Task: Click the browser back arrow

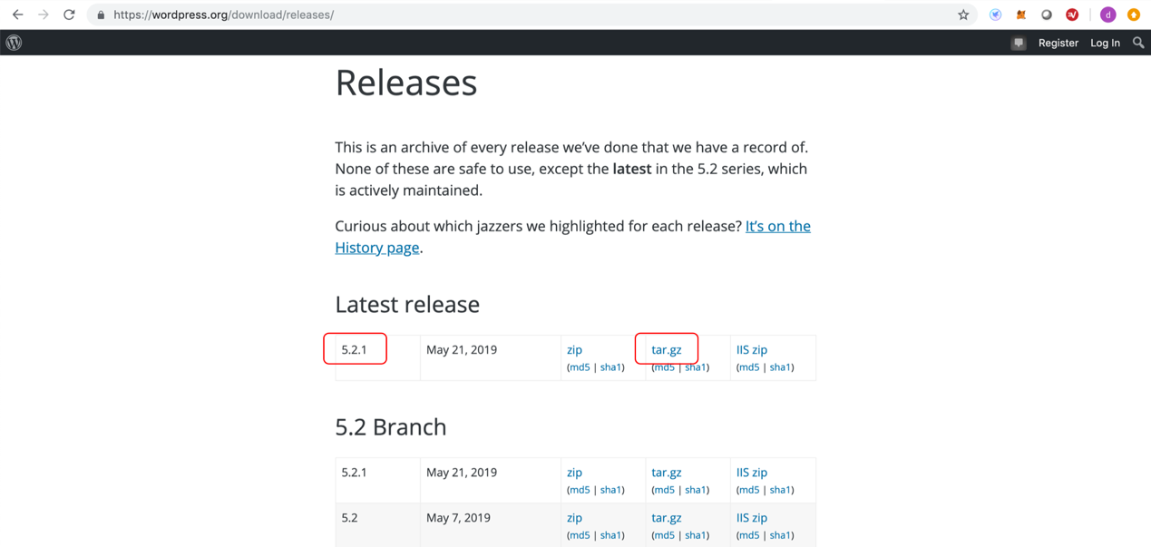Action: [x=17, y=15]
